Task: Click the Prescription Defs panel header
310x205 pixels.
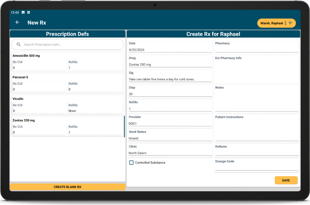Action: pos(68,34)
